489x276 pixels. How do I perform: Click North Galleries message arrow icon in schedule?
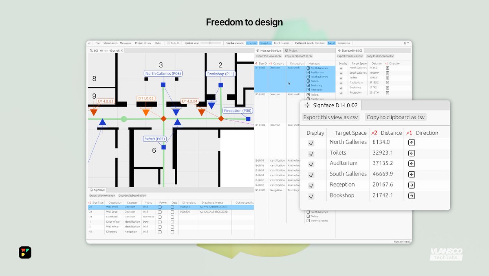[308, 68]
